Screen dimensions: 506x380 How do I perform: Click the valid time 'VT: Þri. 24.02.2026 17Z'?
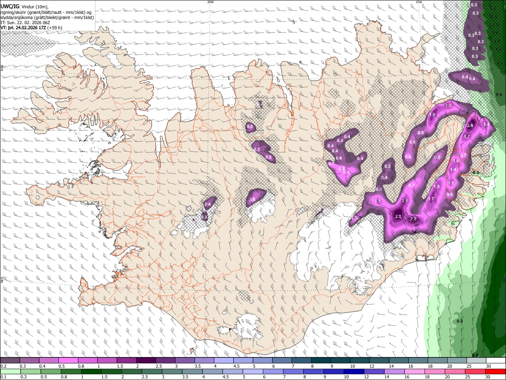tap(23, 28)
